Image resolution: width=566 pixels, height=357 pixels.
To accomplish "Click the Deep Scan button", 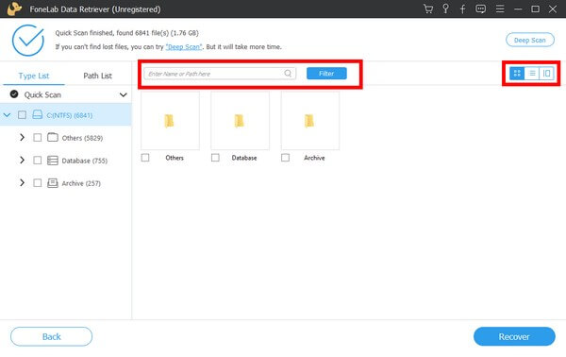I will [529, 40].
